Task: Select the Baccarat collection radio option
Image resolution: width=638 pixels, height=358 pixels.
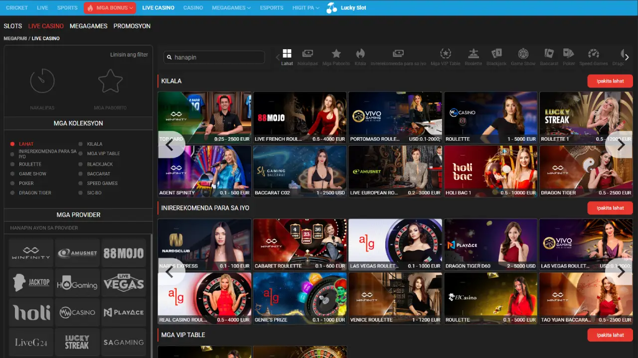Action: [81, 174]
